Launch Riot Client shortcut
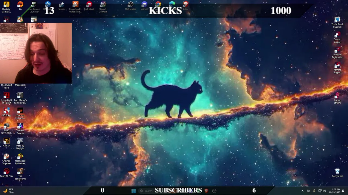 coord(89,6)
